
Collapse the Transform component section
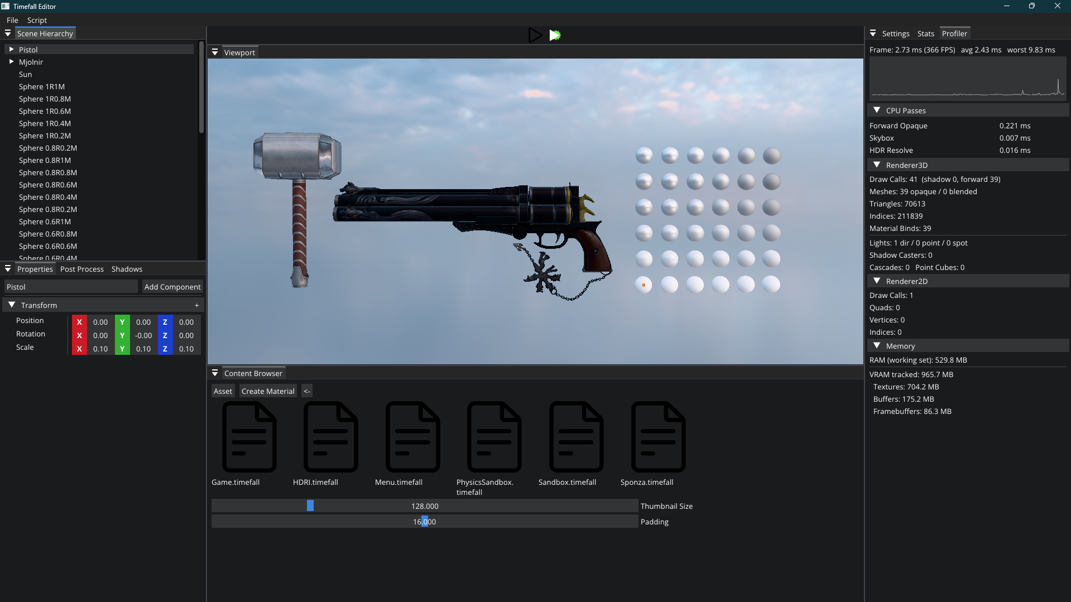point(12,305)
